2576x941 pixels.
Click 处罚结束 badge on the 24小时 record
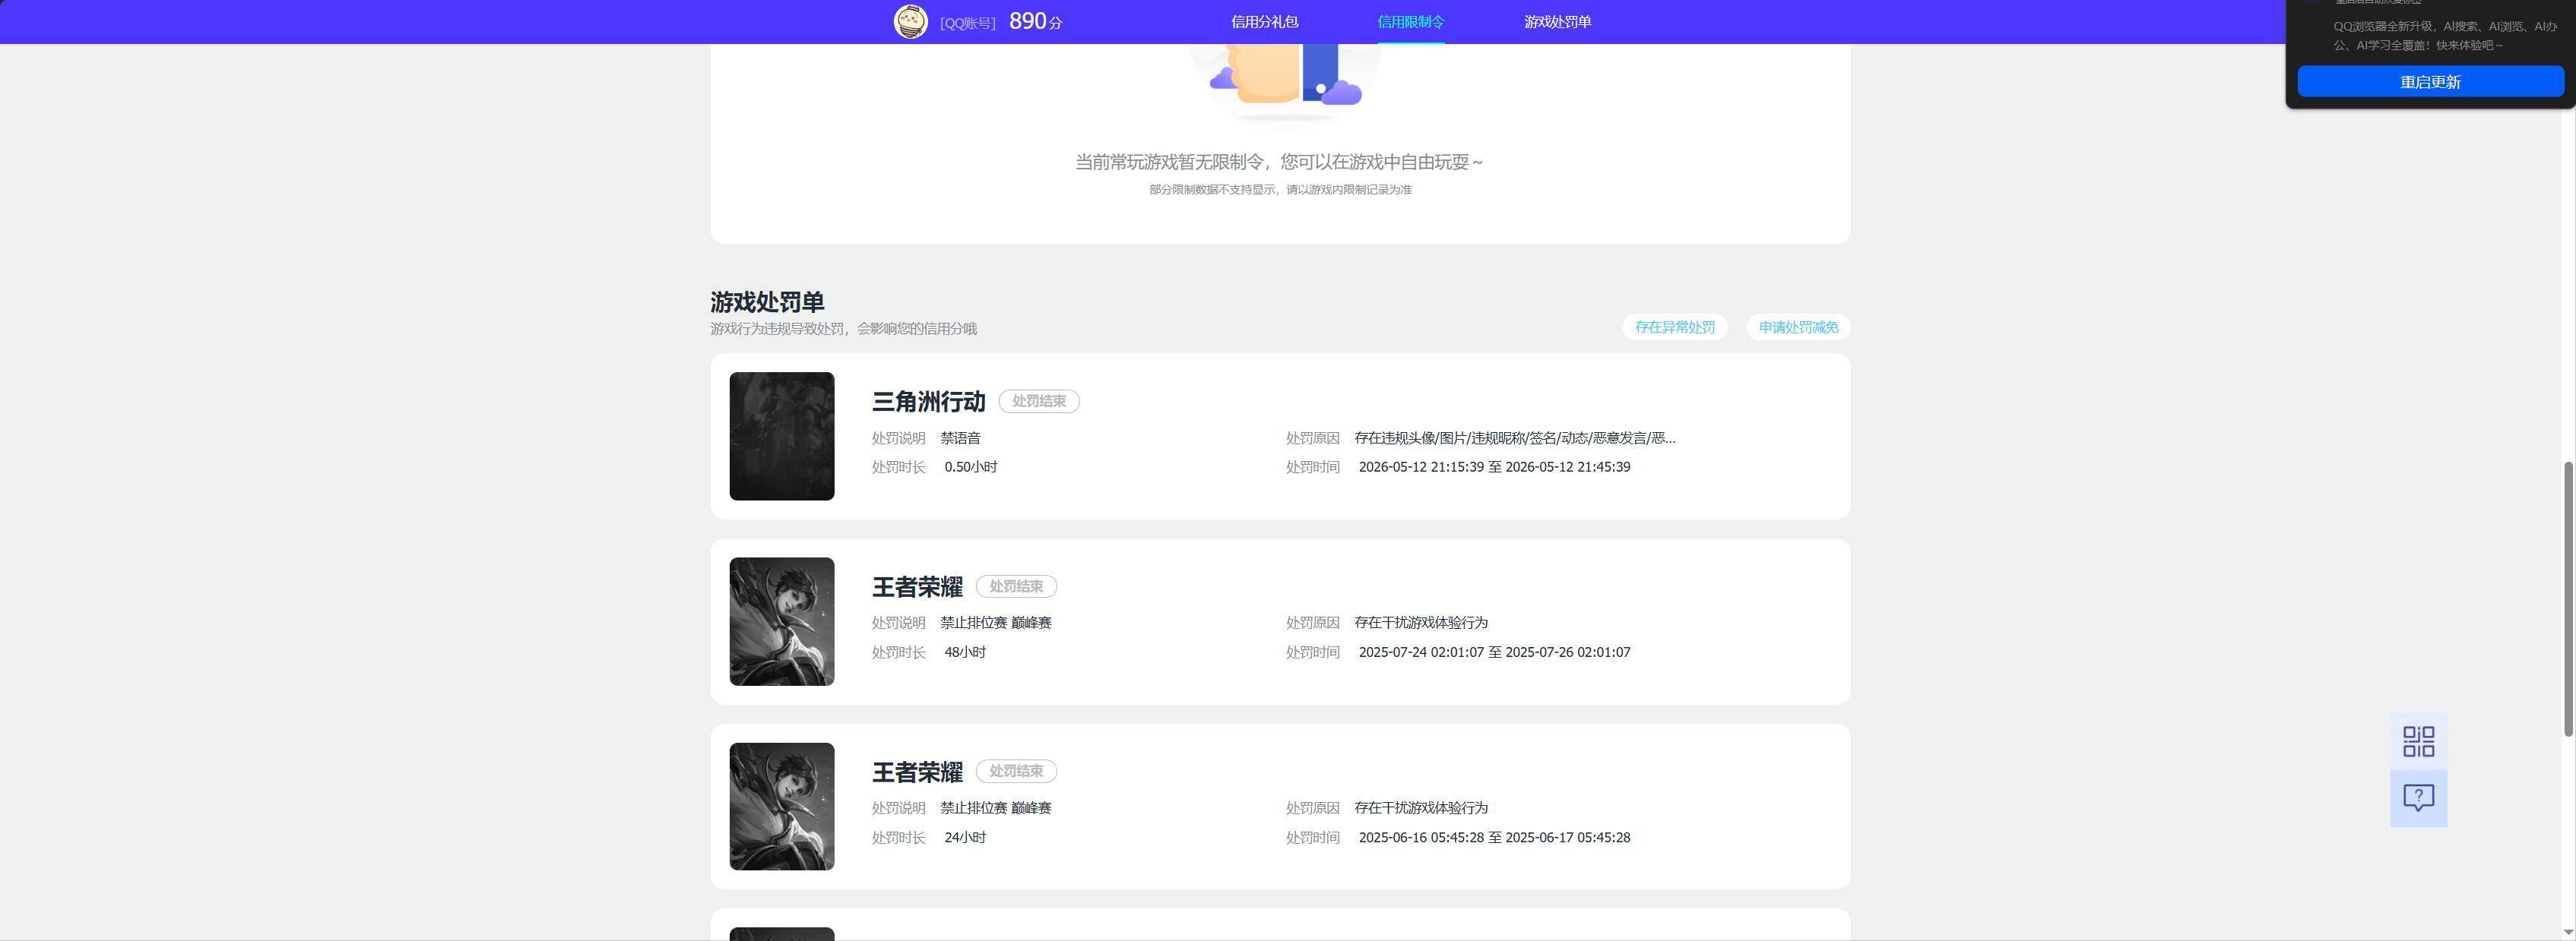(1016, 771)
